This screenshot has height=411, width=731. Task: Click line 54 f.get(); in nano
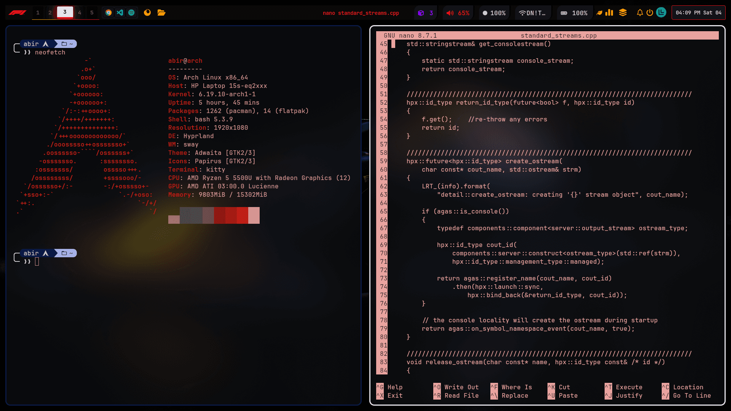437,119
